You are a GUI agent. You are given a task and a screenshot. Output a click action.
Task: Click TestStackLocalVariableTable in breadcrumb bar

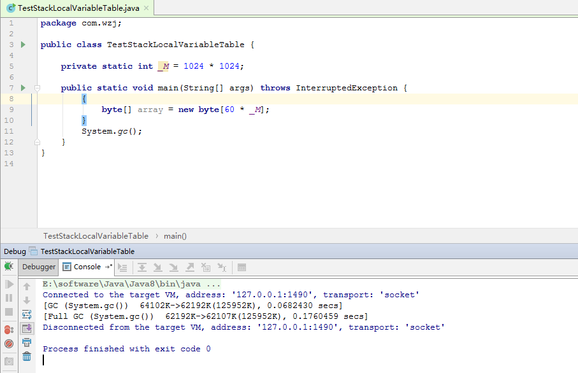coord(96,236)
